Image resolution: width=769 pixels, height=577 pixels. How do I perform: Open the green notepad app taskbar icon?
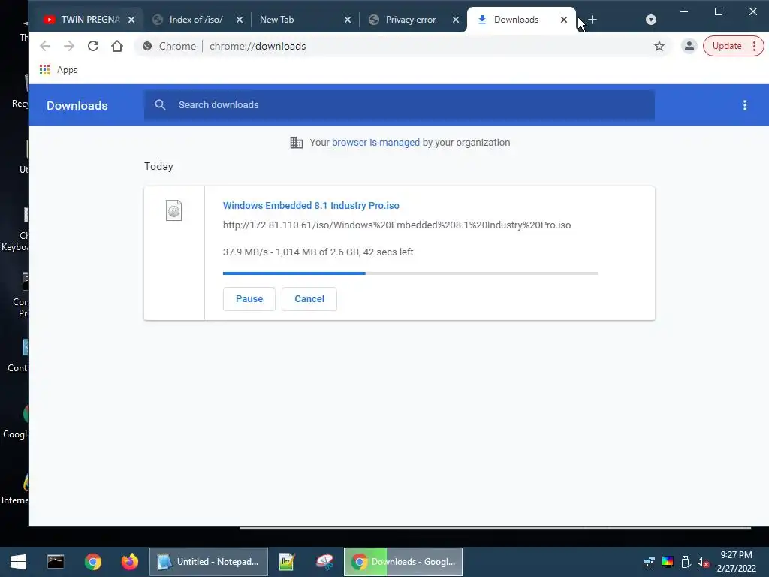click(x=287, y=562)
